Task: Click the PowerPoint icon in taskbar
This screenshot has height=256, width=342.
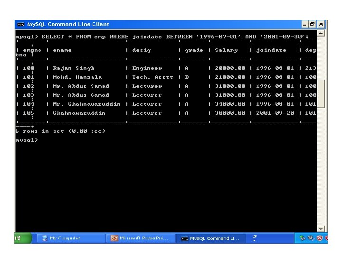Action: (x=114, y=238)
